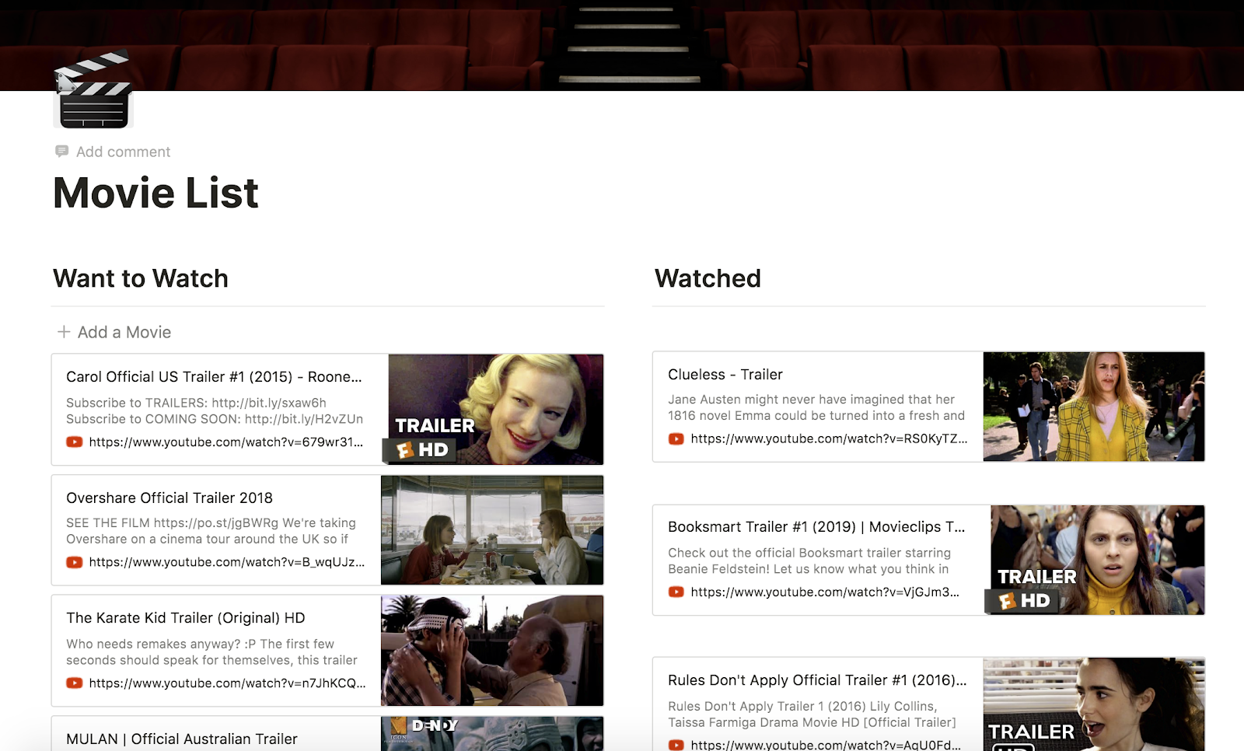Click the Clueless trailer thumbnail
The image size is (1244, 751).
(1094, 407)
